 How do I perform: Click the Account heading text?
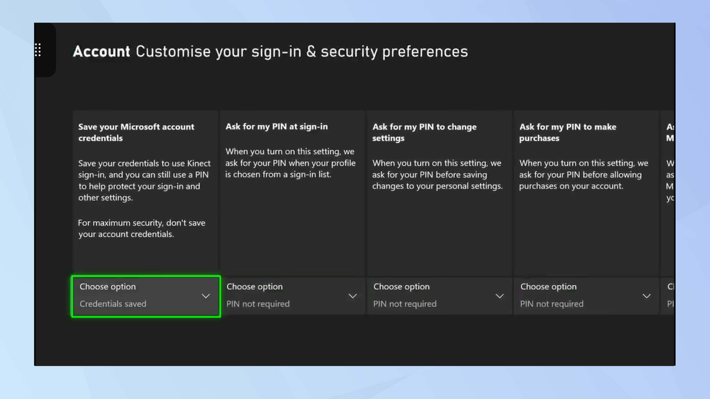click(x=101, y=51)
